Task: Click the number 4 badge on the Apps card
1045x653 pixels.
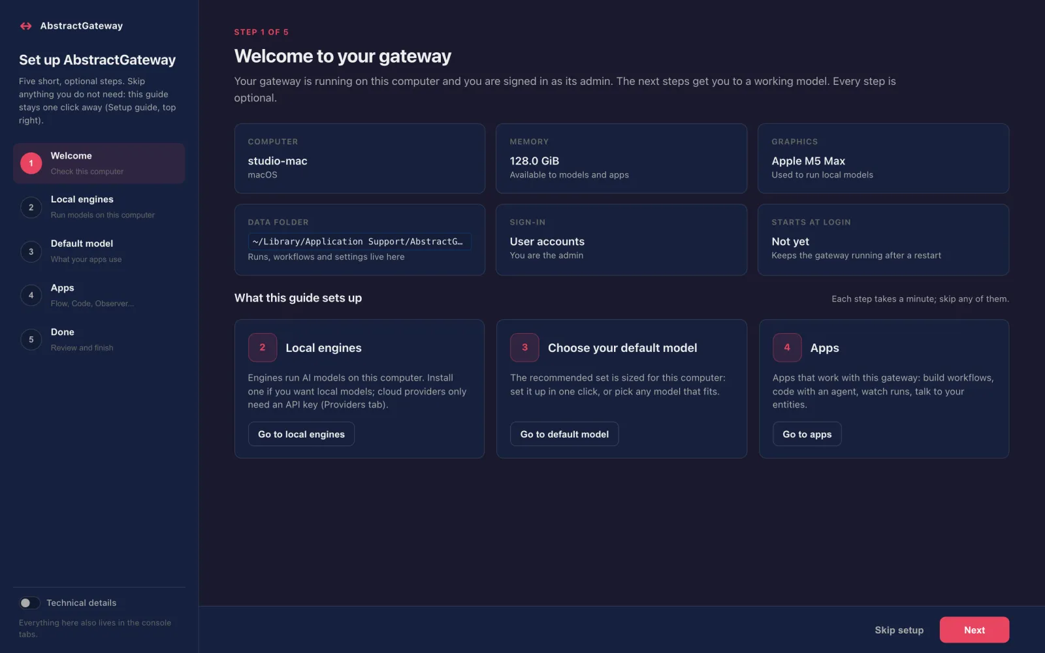Action: 787,347
